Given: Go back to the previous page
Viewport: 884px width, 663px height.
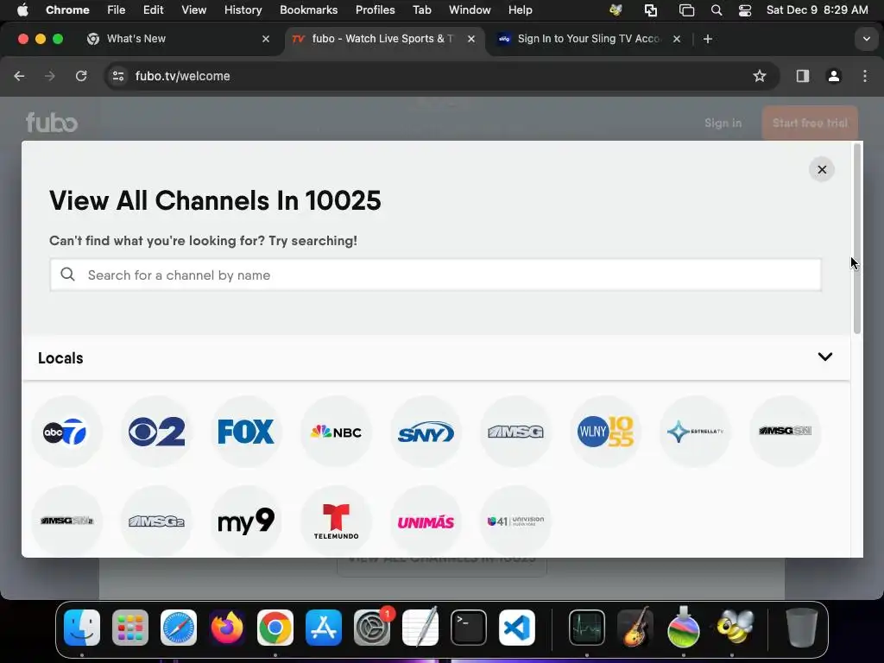Looking at the screenshot, I should pyautogui.click(x=20, y=76).
